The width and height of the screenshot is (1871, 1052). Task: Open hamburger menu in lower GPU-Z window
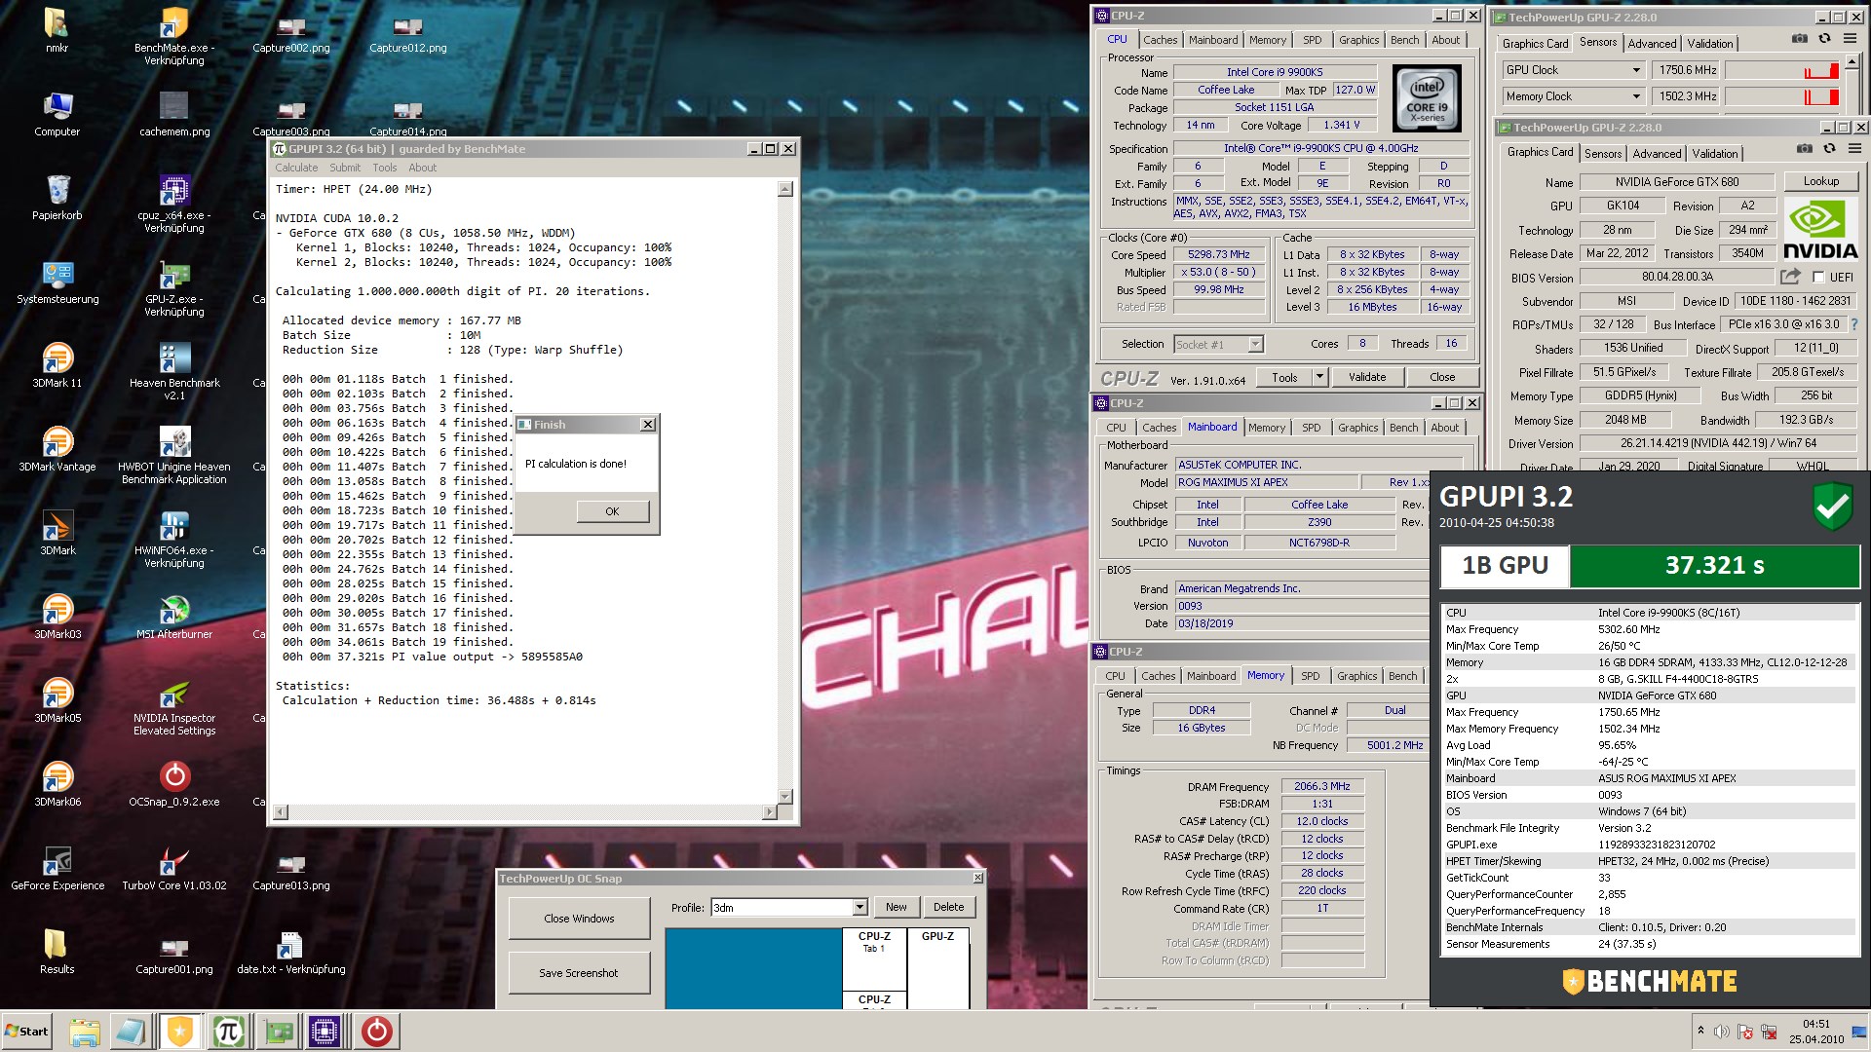pyautogui.click(x=1854, y=149)
